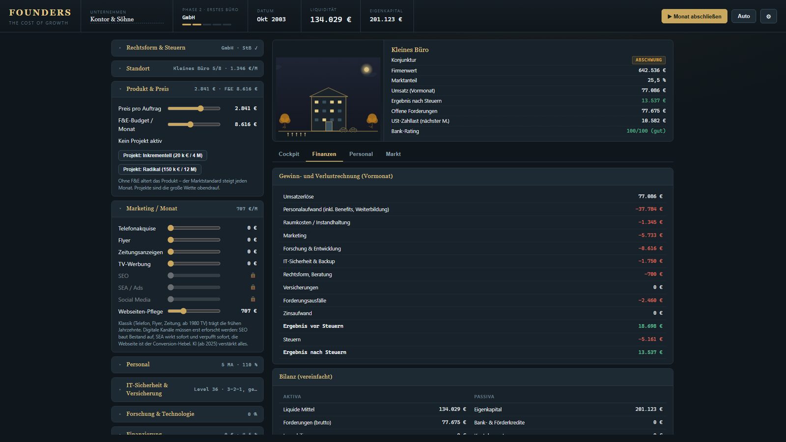Click the Eigenkapital value in the top bar

(x=386, y=20)
